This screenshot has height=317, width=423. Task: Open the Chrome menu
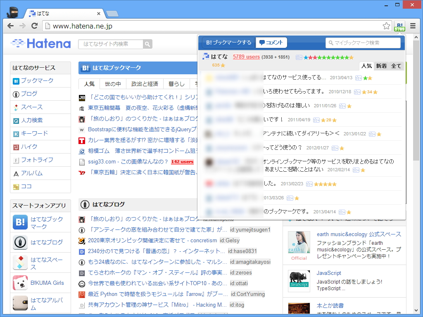[x=413, y=26]
